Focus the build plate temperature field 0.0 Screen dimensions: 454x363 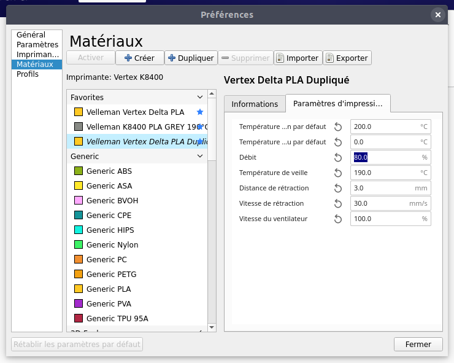coord(391,142)
